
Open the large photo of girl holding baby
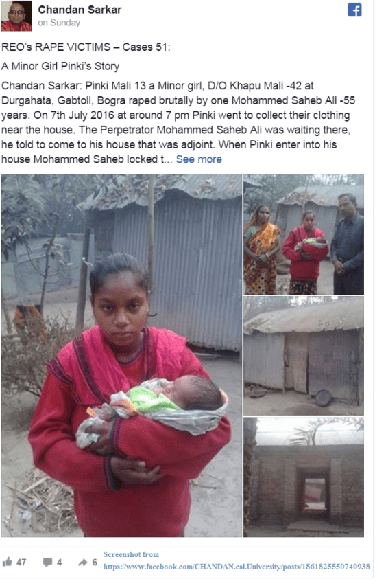click(121, 355)
